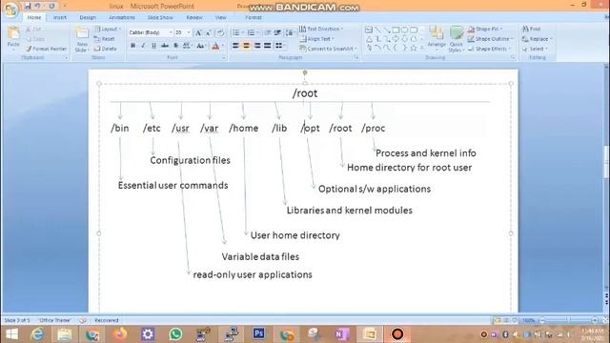This screenshot has width=610, height=343.
Task: Click the Replace button
Action: click(537, 39)
